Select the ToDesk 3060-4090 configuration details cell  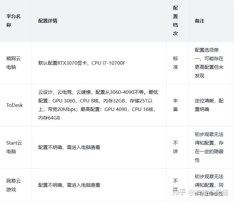99,105
